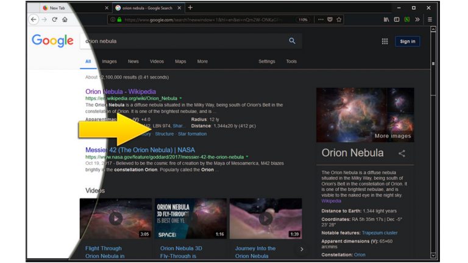Open the Orion constellation link
The image size is (468, 263).
[360, 255]
